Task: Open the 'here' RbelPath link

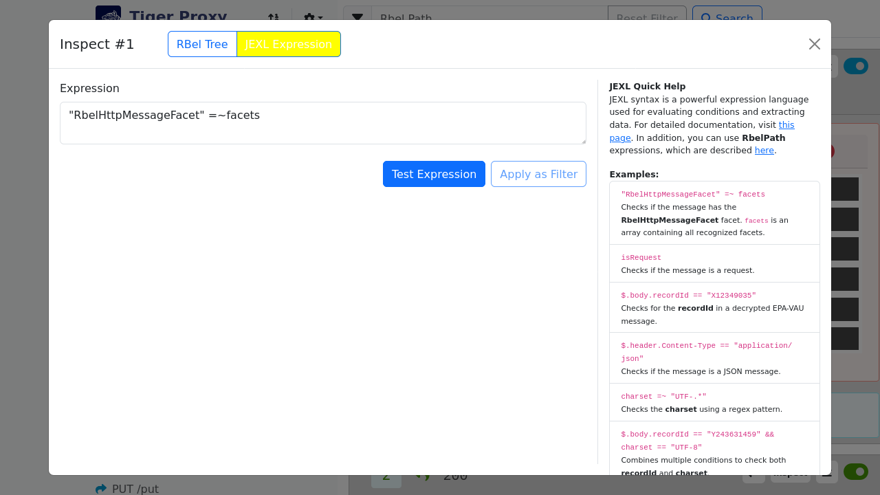Action: tap(764, 151)
